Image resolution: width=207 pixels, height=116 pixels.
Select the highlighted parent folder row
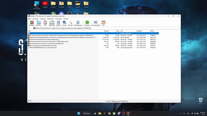click(x=93, y=33)
